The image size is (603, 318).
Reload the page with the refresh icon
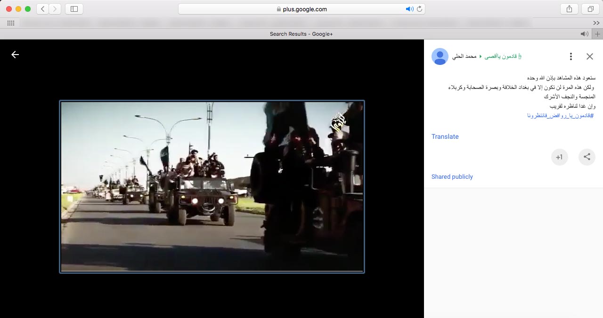419,9
